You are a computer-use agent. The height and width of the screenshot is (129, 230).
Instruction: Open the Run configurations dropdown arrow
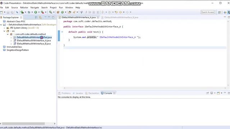[39, 12]
